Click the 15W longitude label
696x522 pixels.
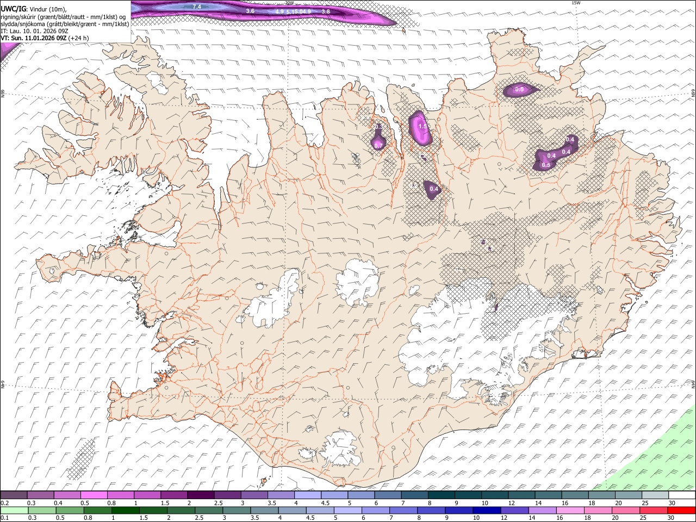point(576,3)
